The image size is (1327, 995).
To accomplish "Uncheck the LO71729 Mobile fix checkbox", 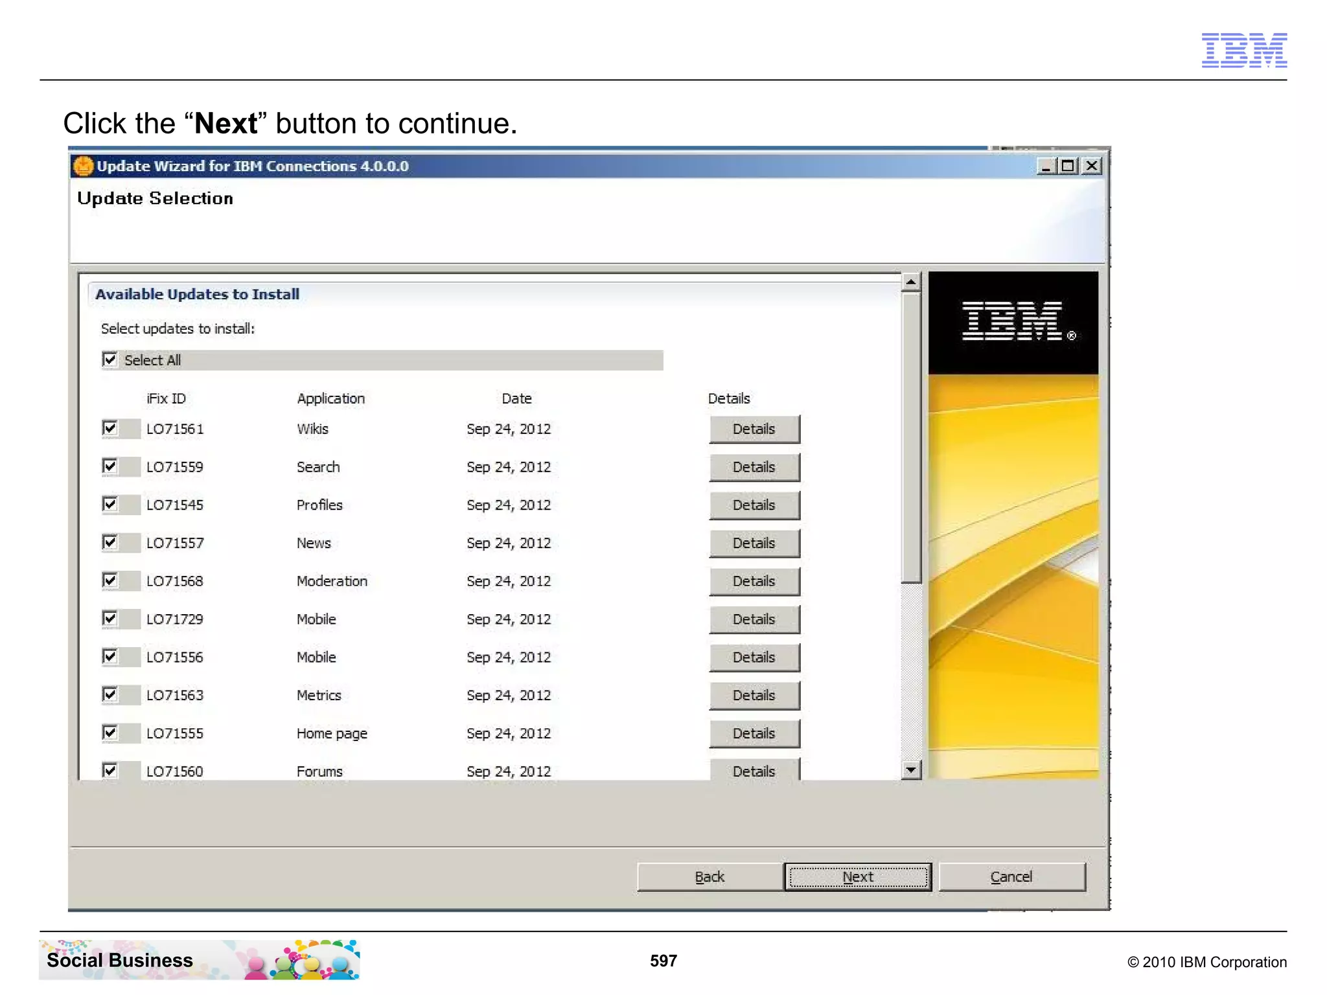I will (110, 619).
